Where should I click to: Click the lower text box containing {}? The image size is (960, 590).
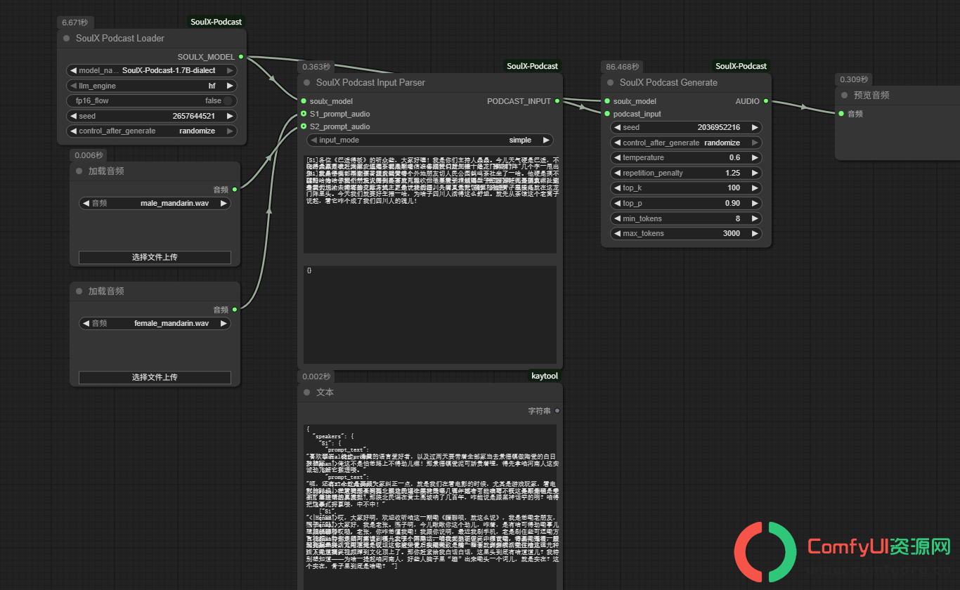point(430,314)
